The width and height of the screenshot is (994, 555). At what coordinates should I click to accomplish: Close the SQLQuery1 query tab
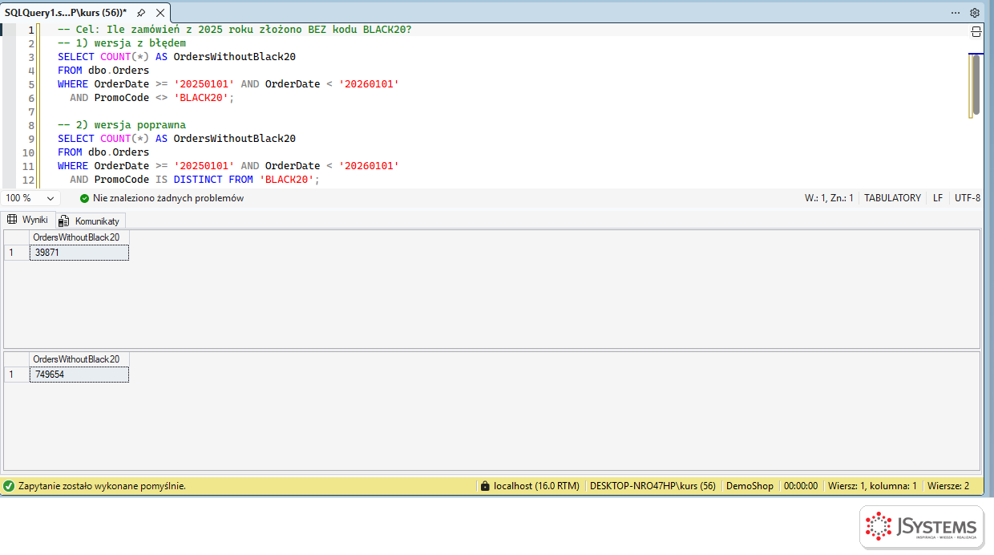(x=160, y=13)
